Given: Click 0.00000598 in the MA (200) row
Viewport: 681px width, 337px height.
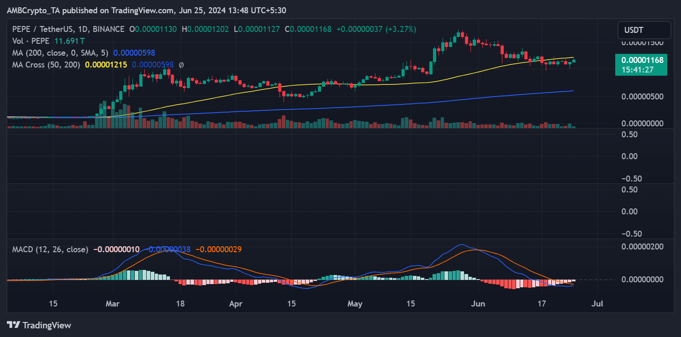Looking at the screenshot, I should click(x=134, y=53).
